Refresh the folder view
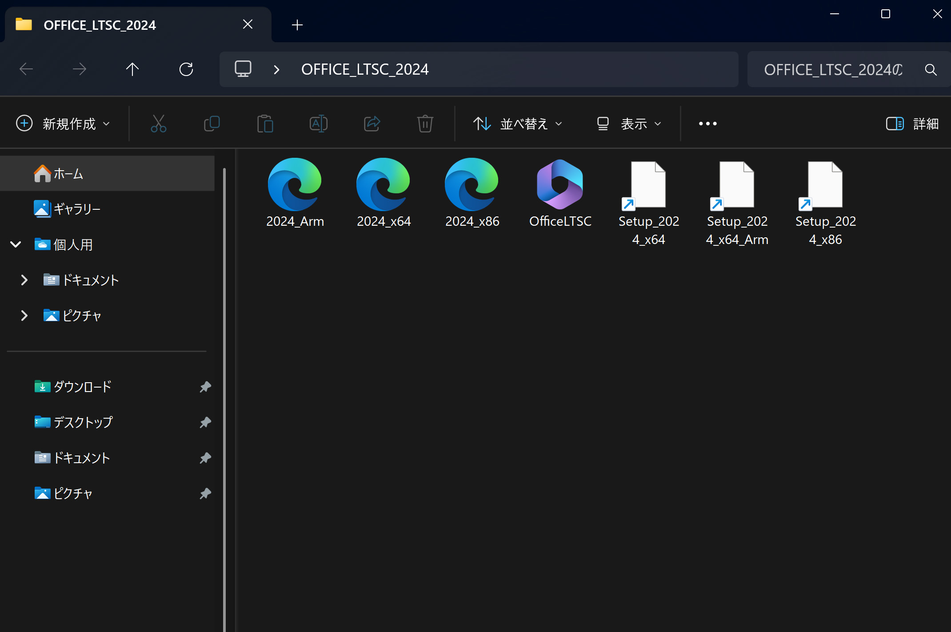951x632 pixels. point(186,69)
